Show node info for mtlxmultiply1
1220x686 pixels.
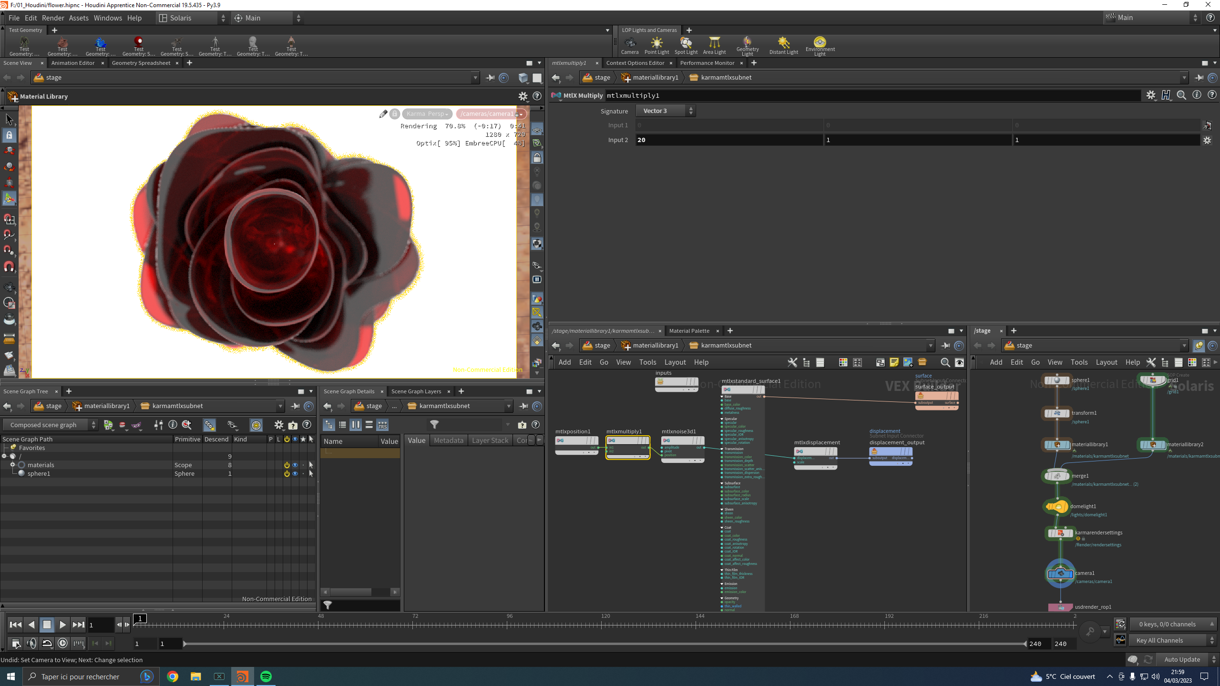[x=1197, y=95]
